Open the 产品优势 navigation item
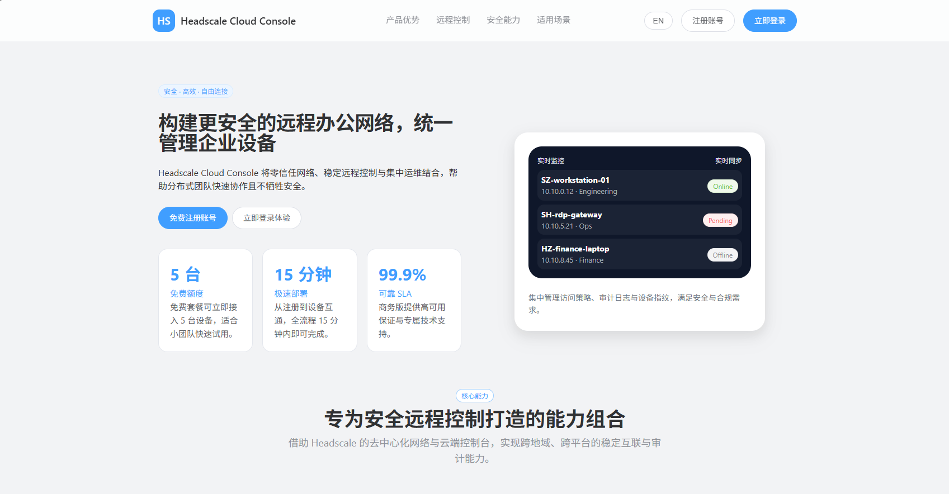 point(402,20)
